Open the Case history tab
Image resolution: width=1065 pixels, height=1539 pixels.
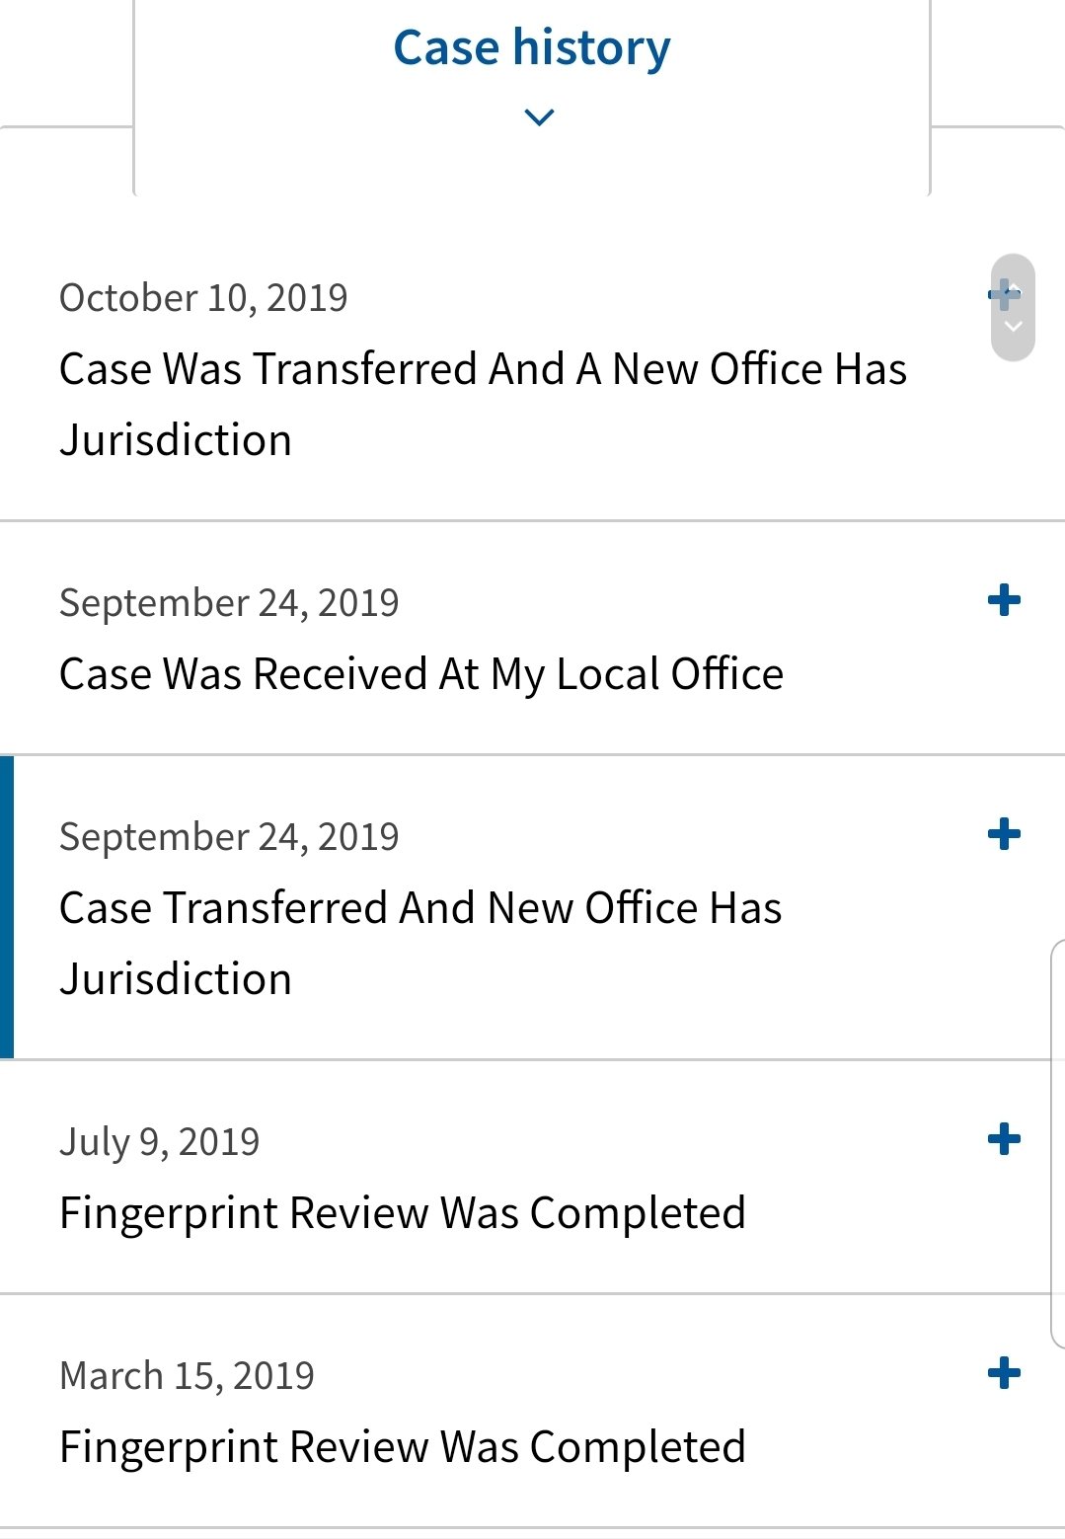coord(531,48)
